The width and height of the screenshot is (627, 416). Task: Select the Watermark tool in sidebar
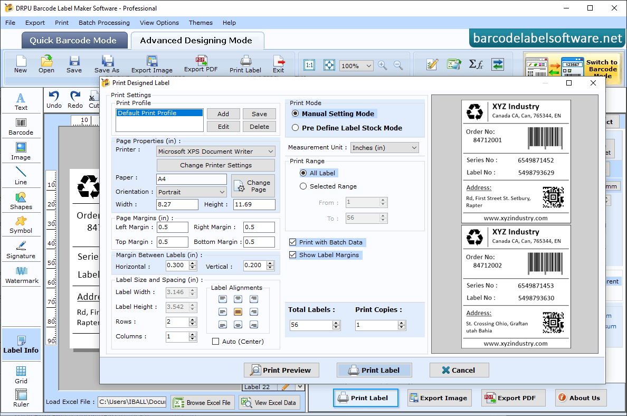(x=22, y=275)
